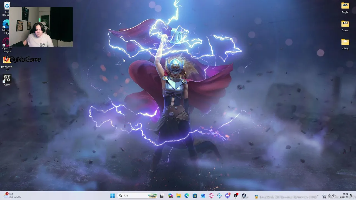356x200 pixels.
Task: Select the Recycle Bin desktop icon
Action: pos(7,9)
